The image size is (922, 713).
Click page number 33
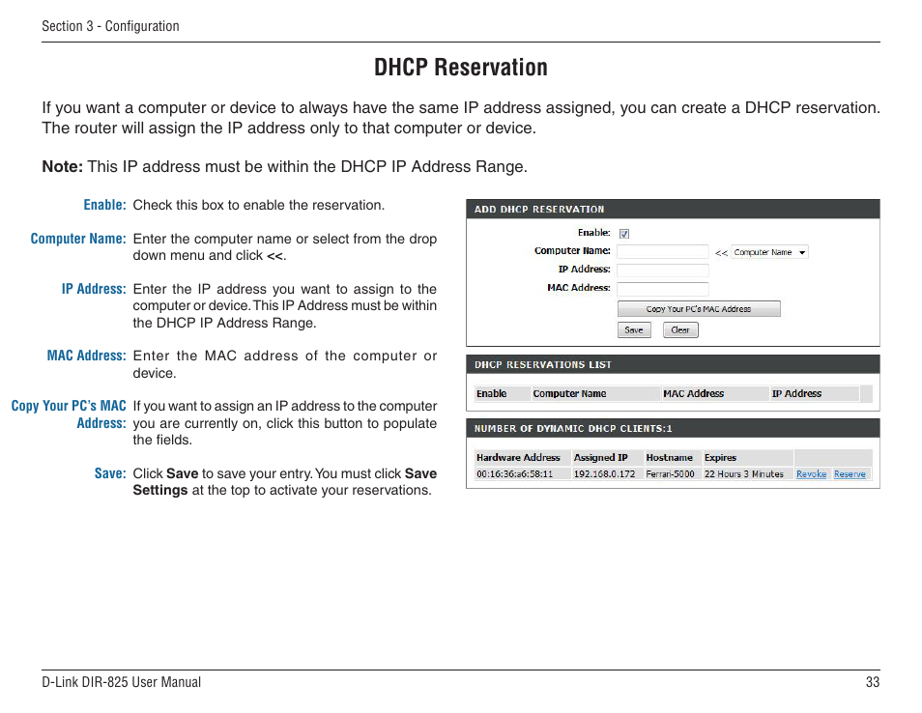(873, 682)
